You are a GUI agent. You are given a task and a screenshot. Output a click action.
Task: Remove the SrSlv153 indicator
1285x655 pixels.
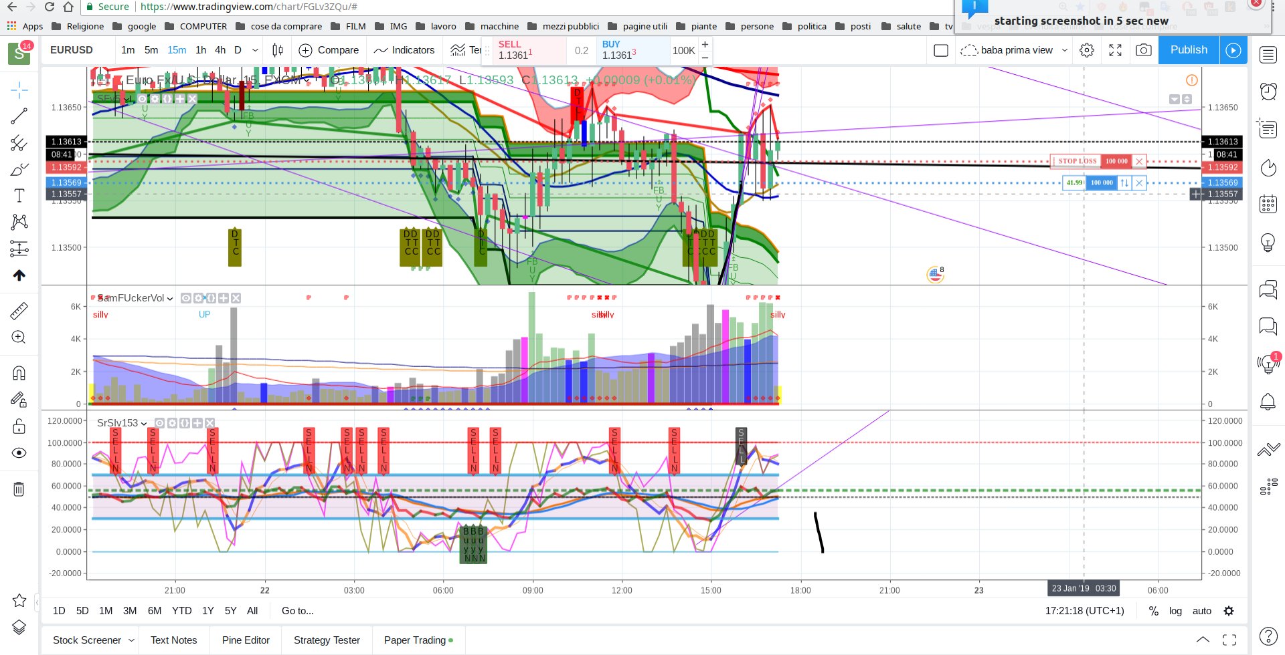click(210, 423)
